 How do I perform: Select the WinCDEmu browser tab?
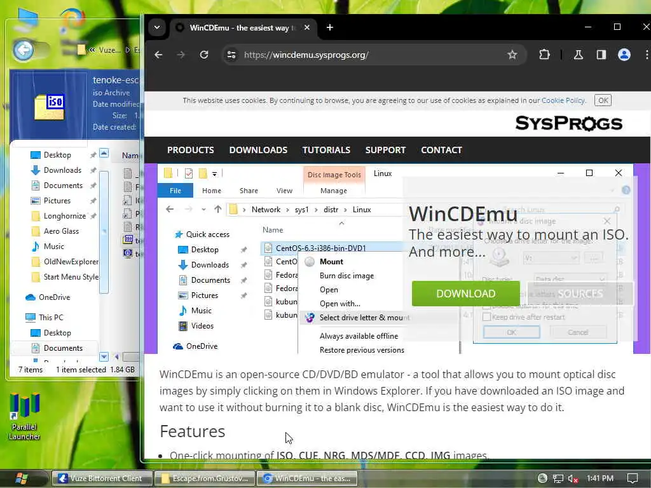(x=242, y=28)
